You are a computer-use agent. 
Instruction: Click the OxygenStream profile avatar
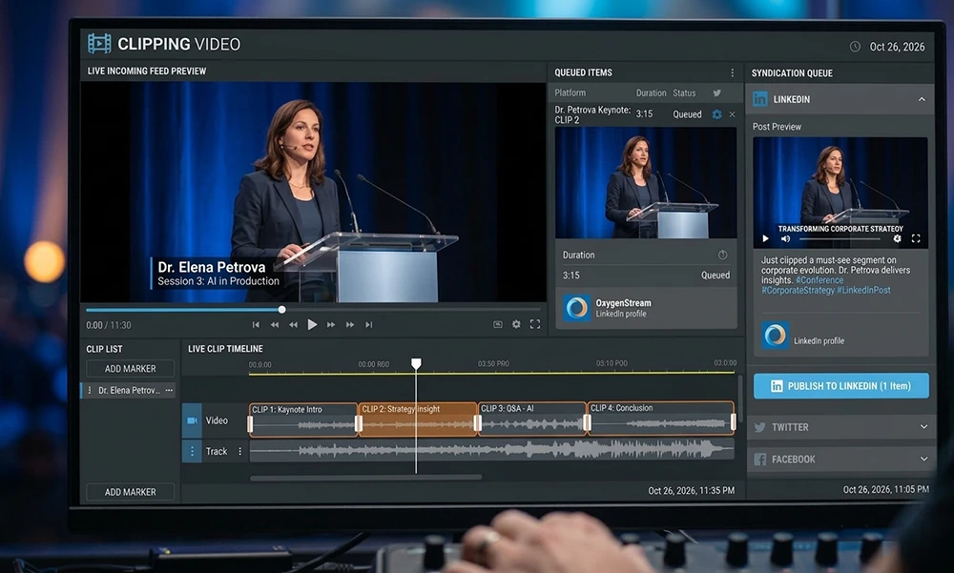coord(576,308)
